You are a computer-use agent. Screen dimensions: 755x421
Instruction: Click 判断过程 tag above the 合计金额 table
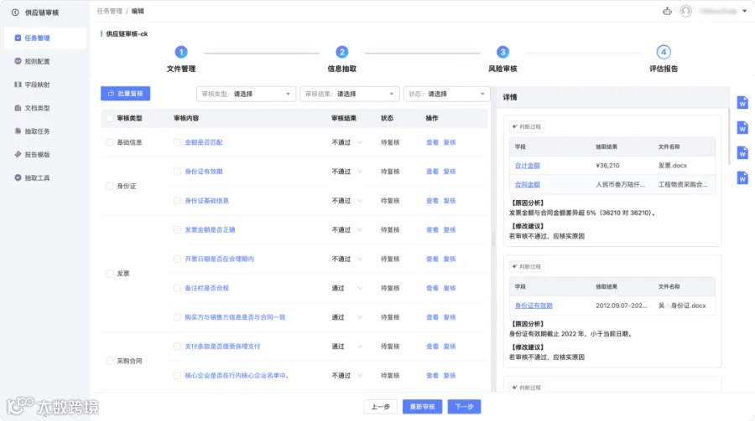[x=527, y=127]
